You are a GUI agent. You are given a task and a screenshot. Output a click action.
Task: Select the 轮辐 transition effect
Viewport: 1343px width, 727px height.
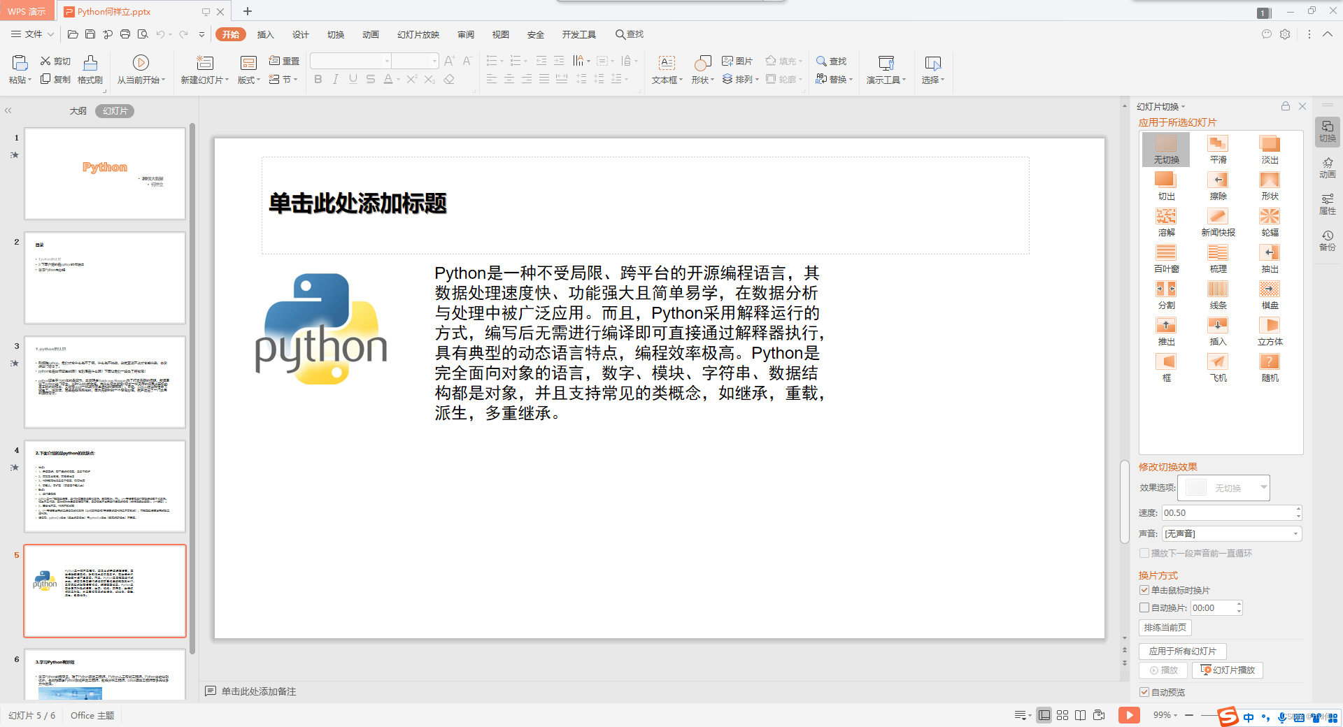pos(1270,222)
